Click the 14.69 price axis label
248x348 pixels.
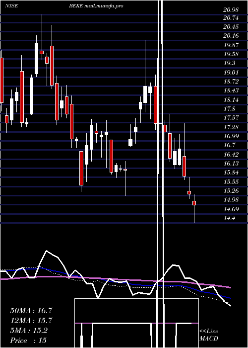coord(231,209)
